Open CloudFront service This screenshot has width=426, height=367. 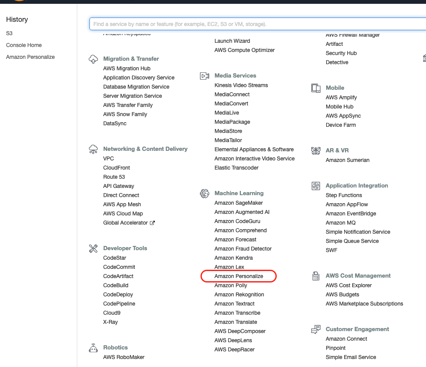tap(117, 168)
